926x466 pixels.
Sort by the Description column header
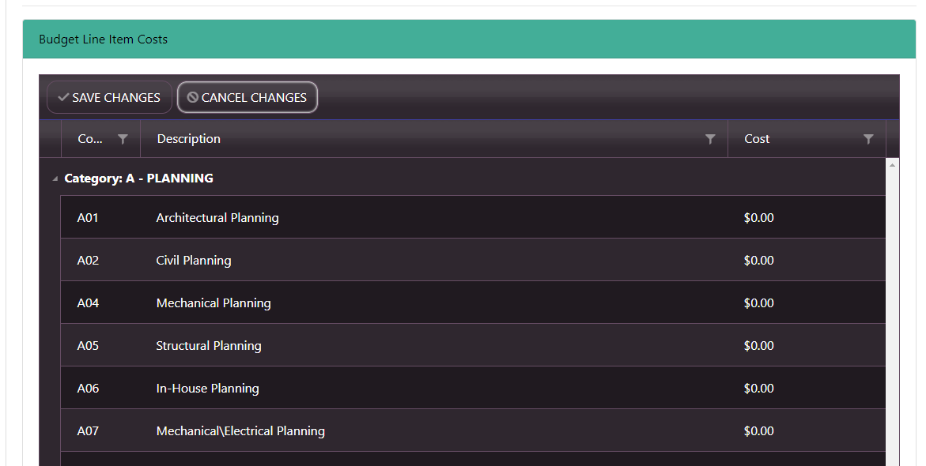click(x=188, y=139)
